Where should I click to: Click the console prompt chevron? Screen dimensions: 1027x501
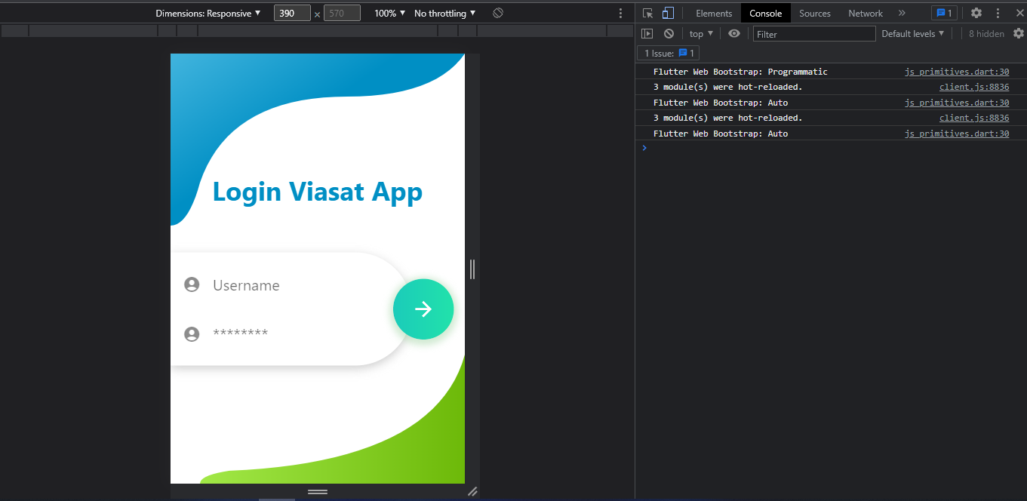click(x=644, y=148)
